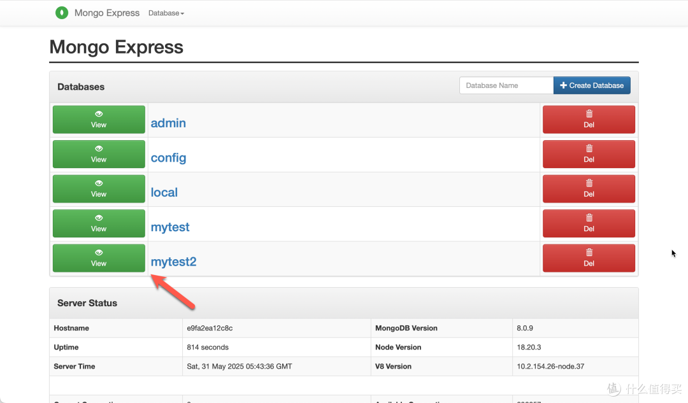Delete the mytest database
Screen dimensions: 688x403
[x=589, y=223]
